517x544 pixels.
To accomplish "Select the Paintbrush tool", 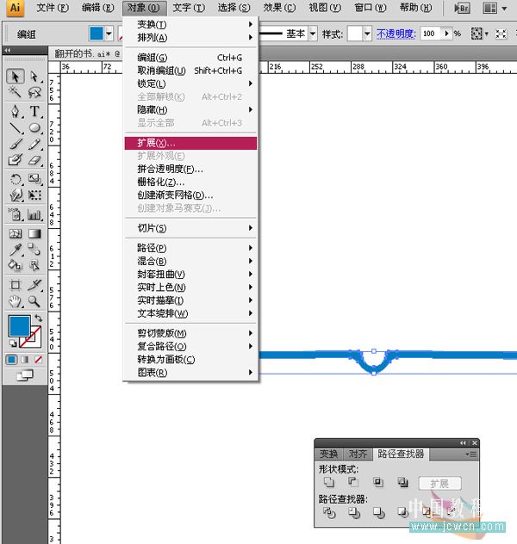I will 15,144.
